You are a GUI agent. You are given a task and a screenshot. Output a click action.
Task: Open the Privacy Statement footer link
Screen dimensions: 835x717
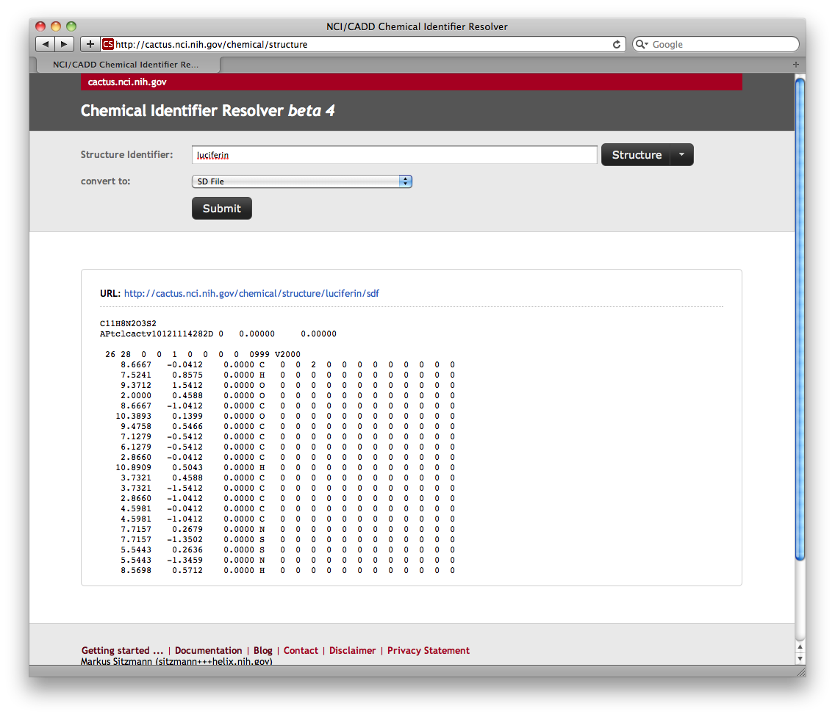(428, 650)
